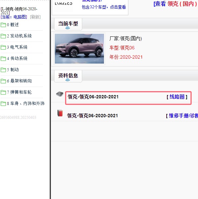Click the 车型:领克06 text
This screenshot has height=199, width=198.
[x=122, y=48]
